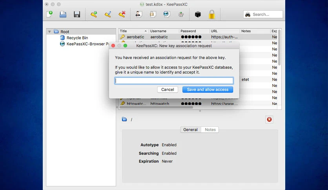Click the binoculars search icon
328x190 pixels.
248,15
